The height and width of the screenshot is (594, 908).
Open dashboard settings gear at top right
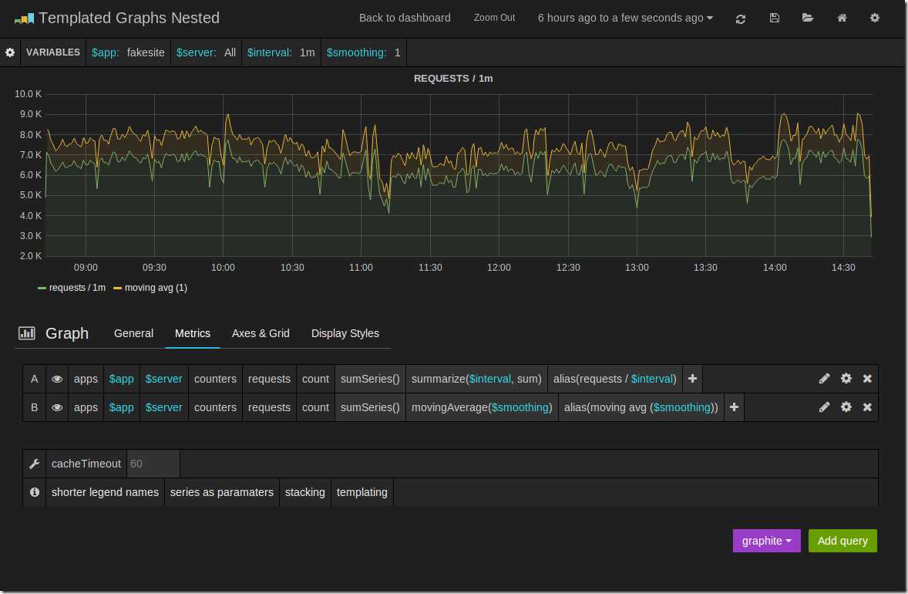coord(874,18)
